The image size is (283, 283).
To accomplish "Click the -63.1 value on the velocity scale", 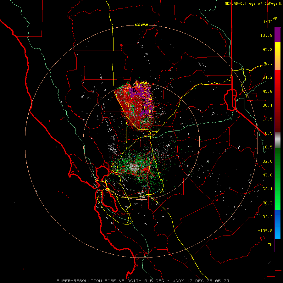I will [266, 189].
